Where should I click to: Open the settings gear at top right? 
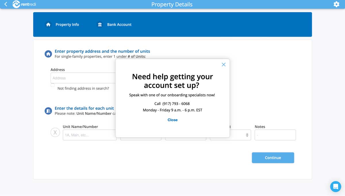tap(336, 4)
